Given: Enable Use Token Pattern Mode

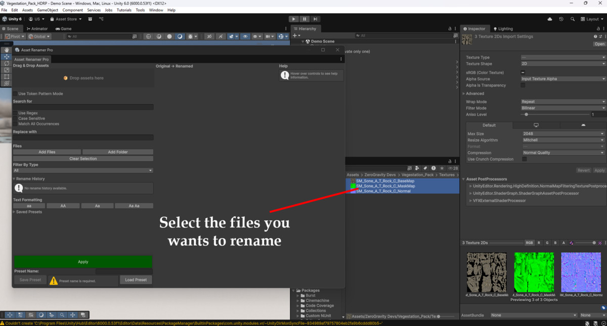Looking at the screenshot, I should pyautogui.click(x=14, y=94).
